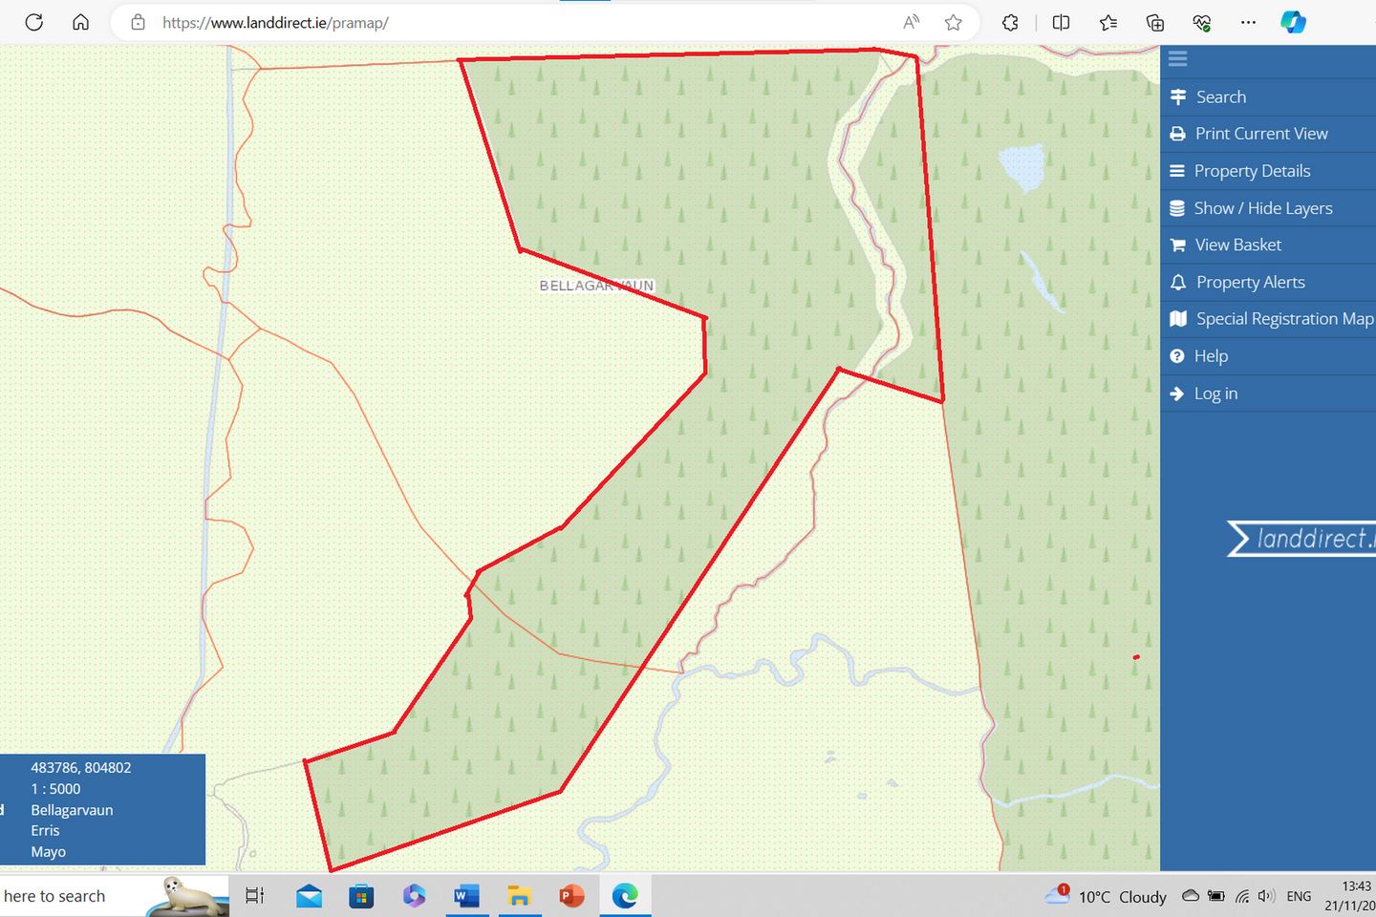Open browser Settings and more menu
The width and height of the screenshot is (1376, 917).
(x=1248, y=22)
